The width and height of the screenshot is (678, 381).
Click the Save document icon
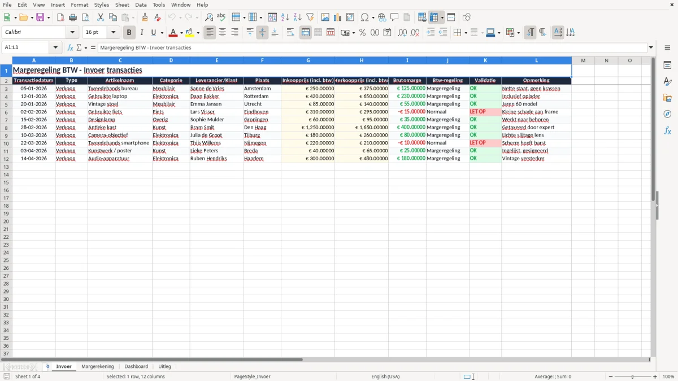40,17
